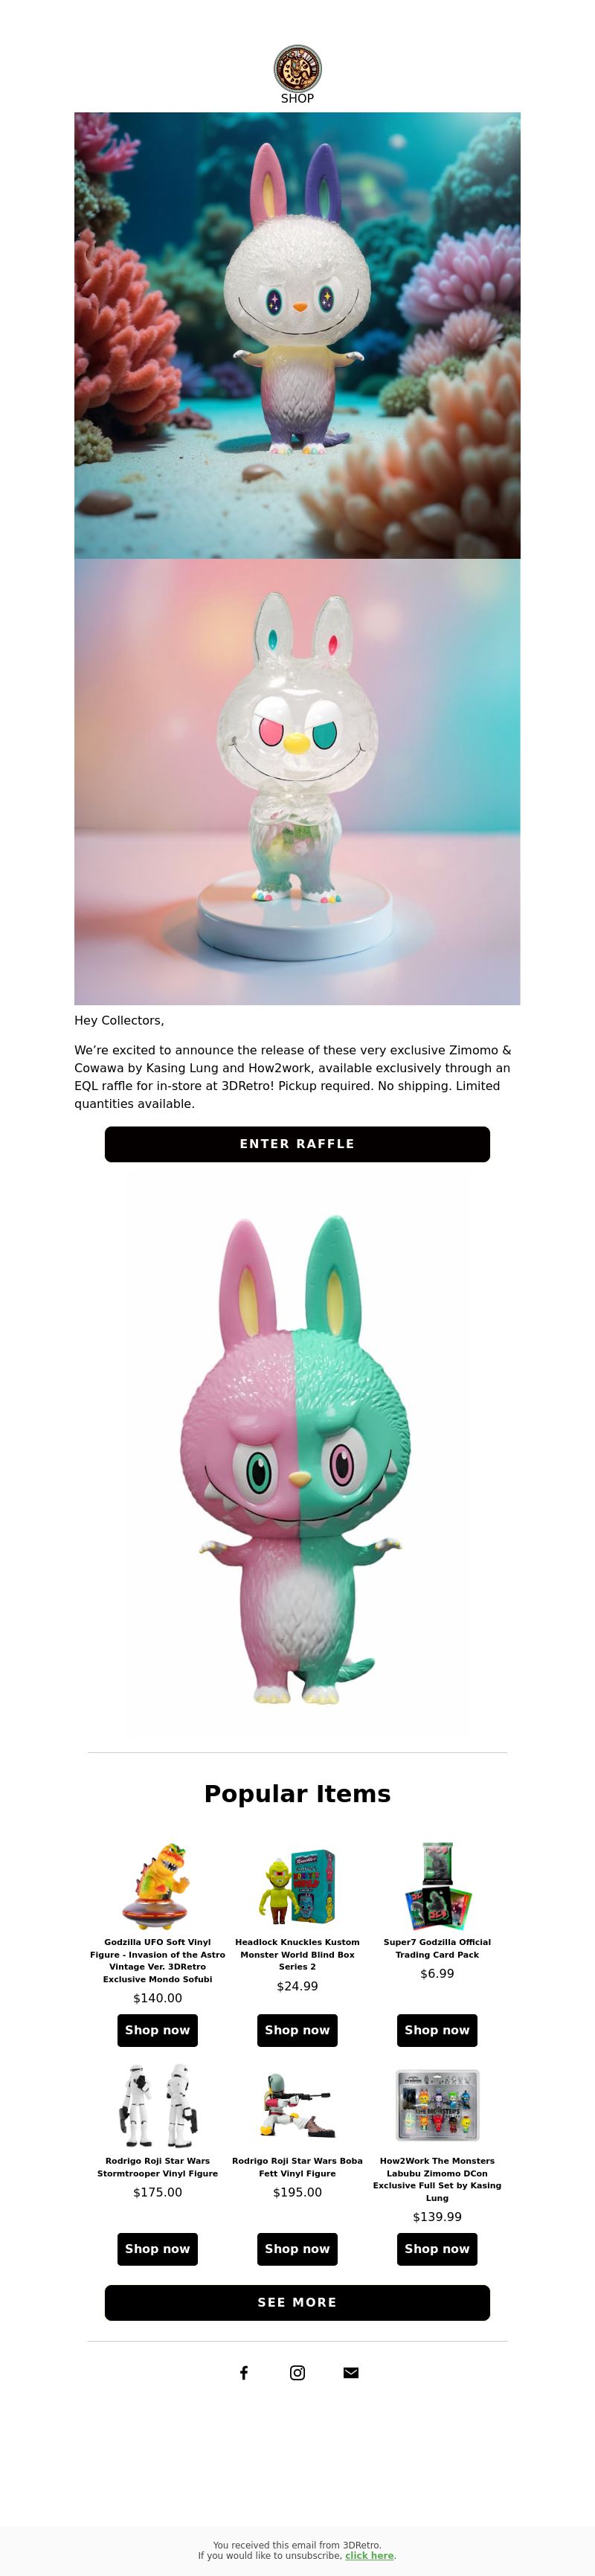The width and height of the screenshot is (595, 2576).
Task: Open the Instagram icon link
Action: click(x=297, y=2372)
